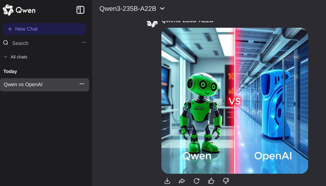Image resolution: width=326 pixels, height=186 pixels.
Task: Give the response a thumbs down
Action: 226,181
